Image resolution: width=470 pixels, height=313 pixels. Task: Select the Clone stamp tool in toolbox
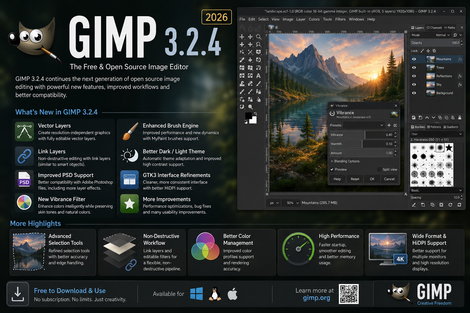242,83
